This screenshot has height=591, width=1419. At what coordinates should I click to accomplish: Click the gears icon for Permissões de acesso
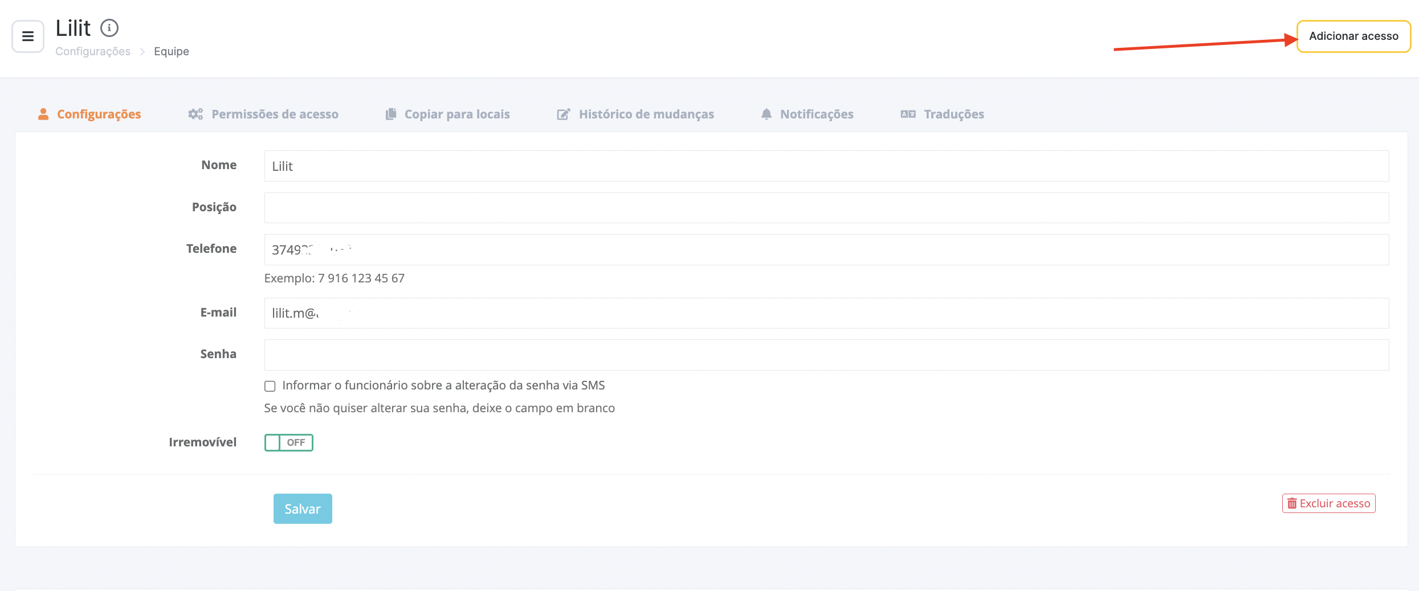[x=195, y=114]
